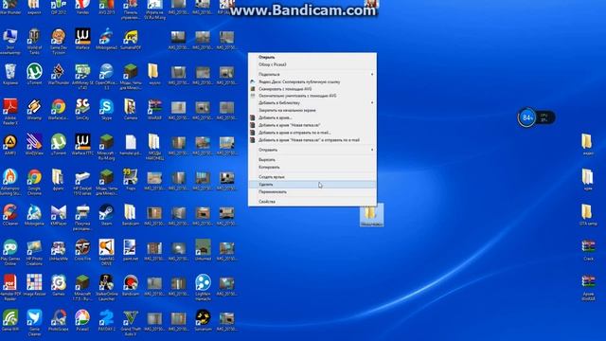Choose Переименовать in the context menu

point(312,191)
